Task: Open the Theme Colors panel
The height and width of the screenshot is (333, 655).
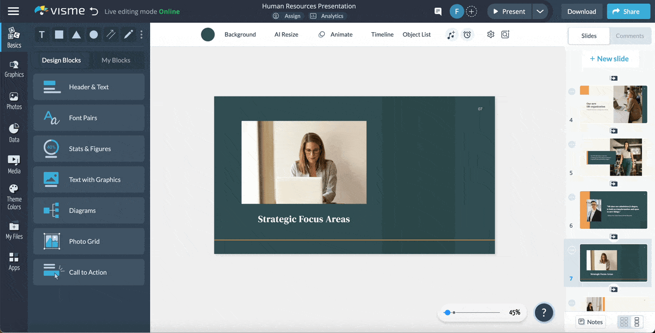Action: [x=14, y=195]
